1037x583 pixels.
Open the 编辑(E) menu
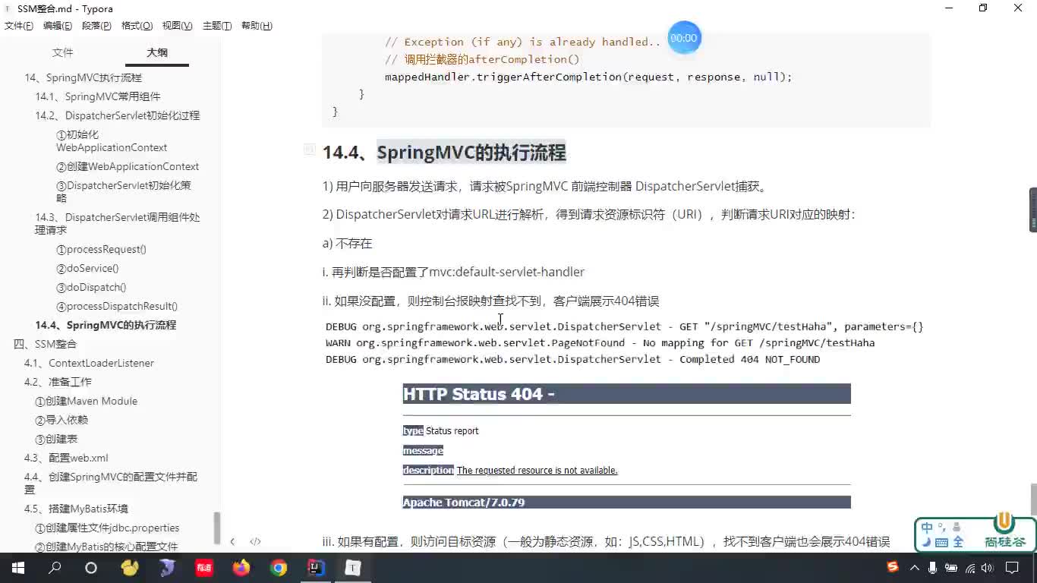point(58,26)
